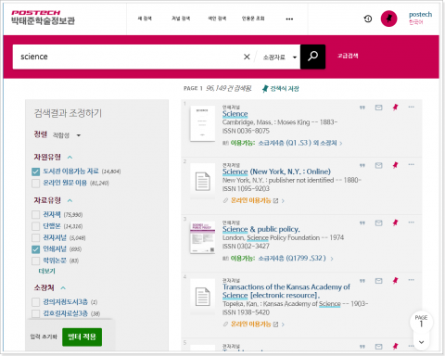Screen dimensions: 445x356
Task: Open more actions for Science (New York, N.Y. : Online)
Action: point(411,164)
